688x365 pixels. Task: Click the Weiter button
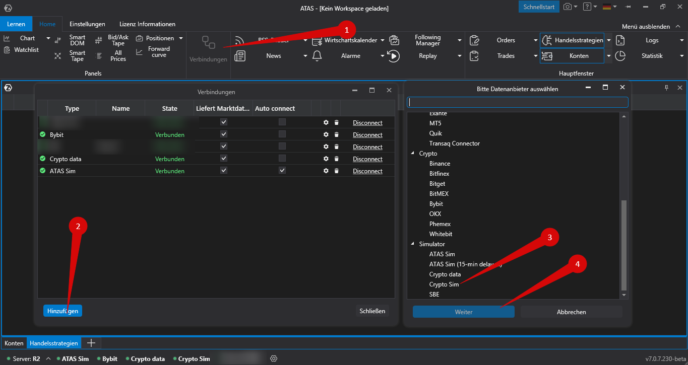click(x=464, y=312)
